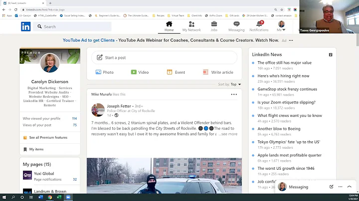Expand post with see more

228,134
